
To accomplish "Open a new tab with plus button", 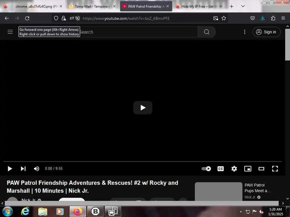I will coord(231,6).
